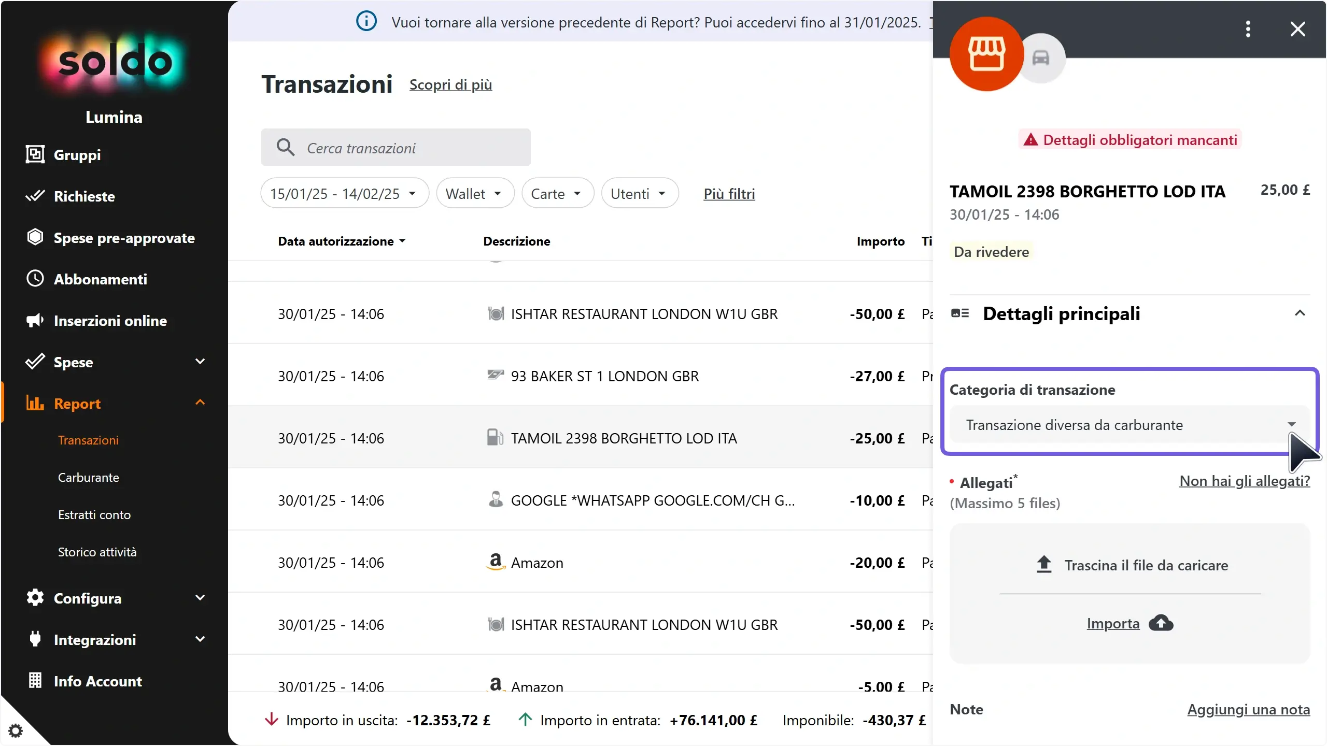Screen dimensions: 1327x746
Task: Click restaurant icon on first ISHTAR RESTAURANT -50,00 £ row
Action: [496, 313]
